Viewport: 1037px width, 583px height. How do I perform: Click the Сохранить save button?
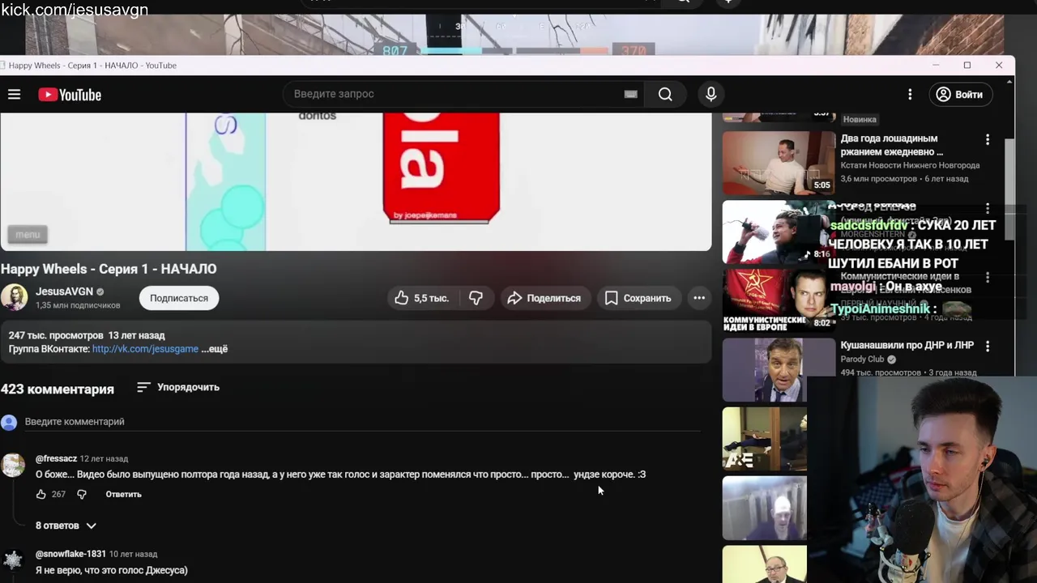point(638,298)
